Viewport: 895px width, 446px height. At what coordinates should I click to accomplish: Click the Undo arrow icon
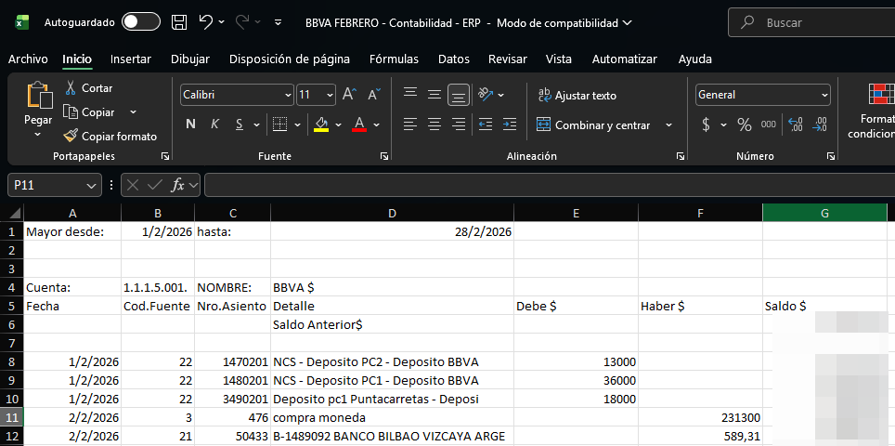click(x=205, y=22)
